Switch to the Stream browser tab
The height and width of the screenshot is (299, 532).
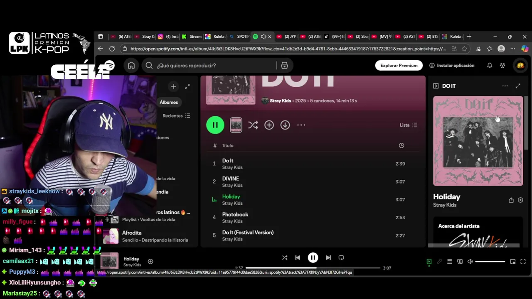192,37
